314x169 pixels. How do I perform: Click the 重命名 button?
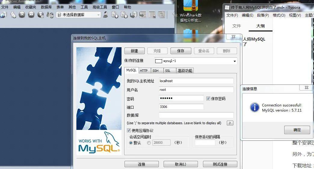[204, 51]
